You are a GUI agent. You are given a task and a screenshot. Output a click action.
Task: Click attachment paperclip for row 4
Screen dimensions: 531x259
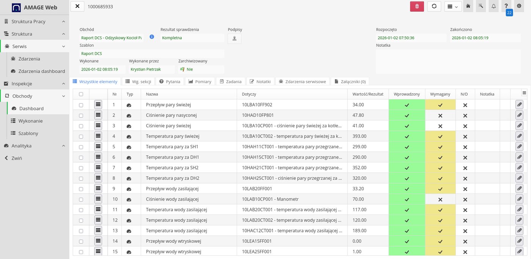pyautogui.click(x=519, y=136)
